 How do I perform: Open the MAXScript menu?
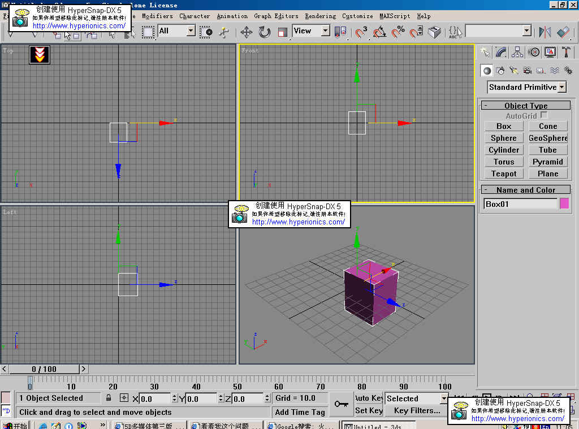[395, 16]
